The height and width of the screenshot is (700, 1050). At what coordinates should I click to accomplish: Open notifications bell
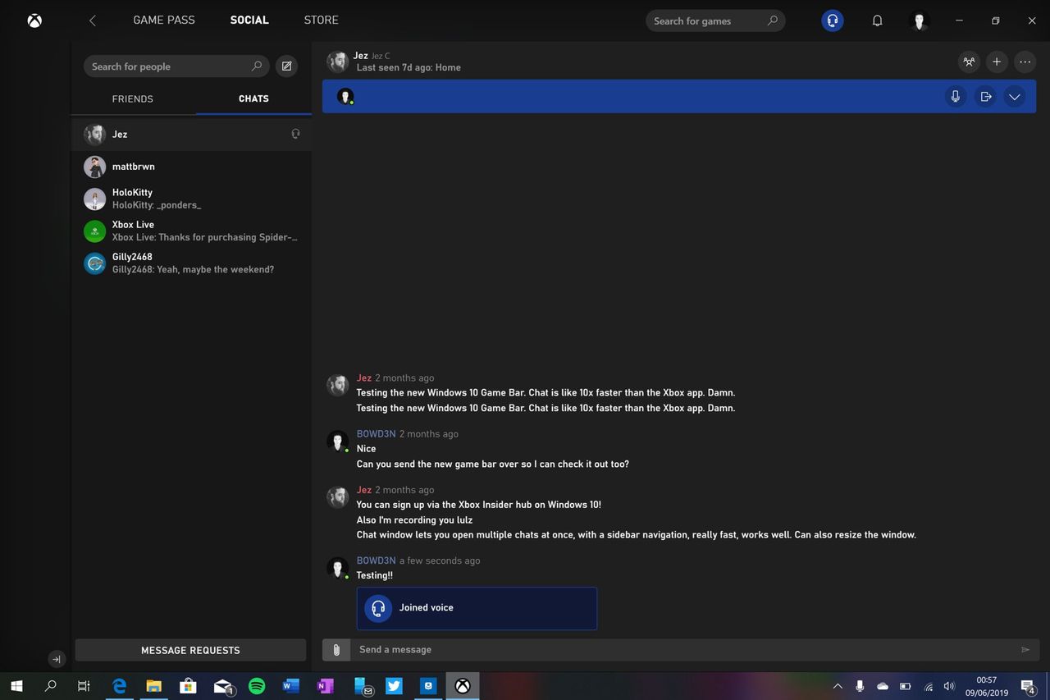click(x=877, y=21)
